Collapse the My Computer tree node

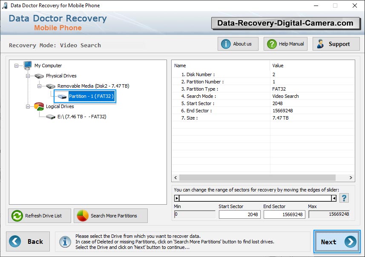tap(16, 66)
